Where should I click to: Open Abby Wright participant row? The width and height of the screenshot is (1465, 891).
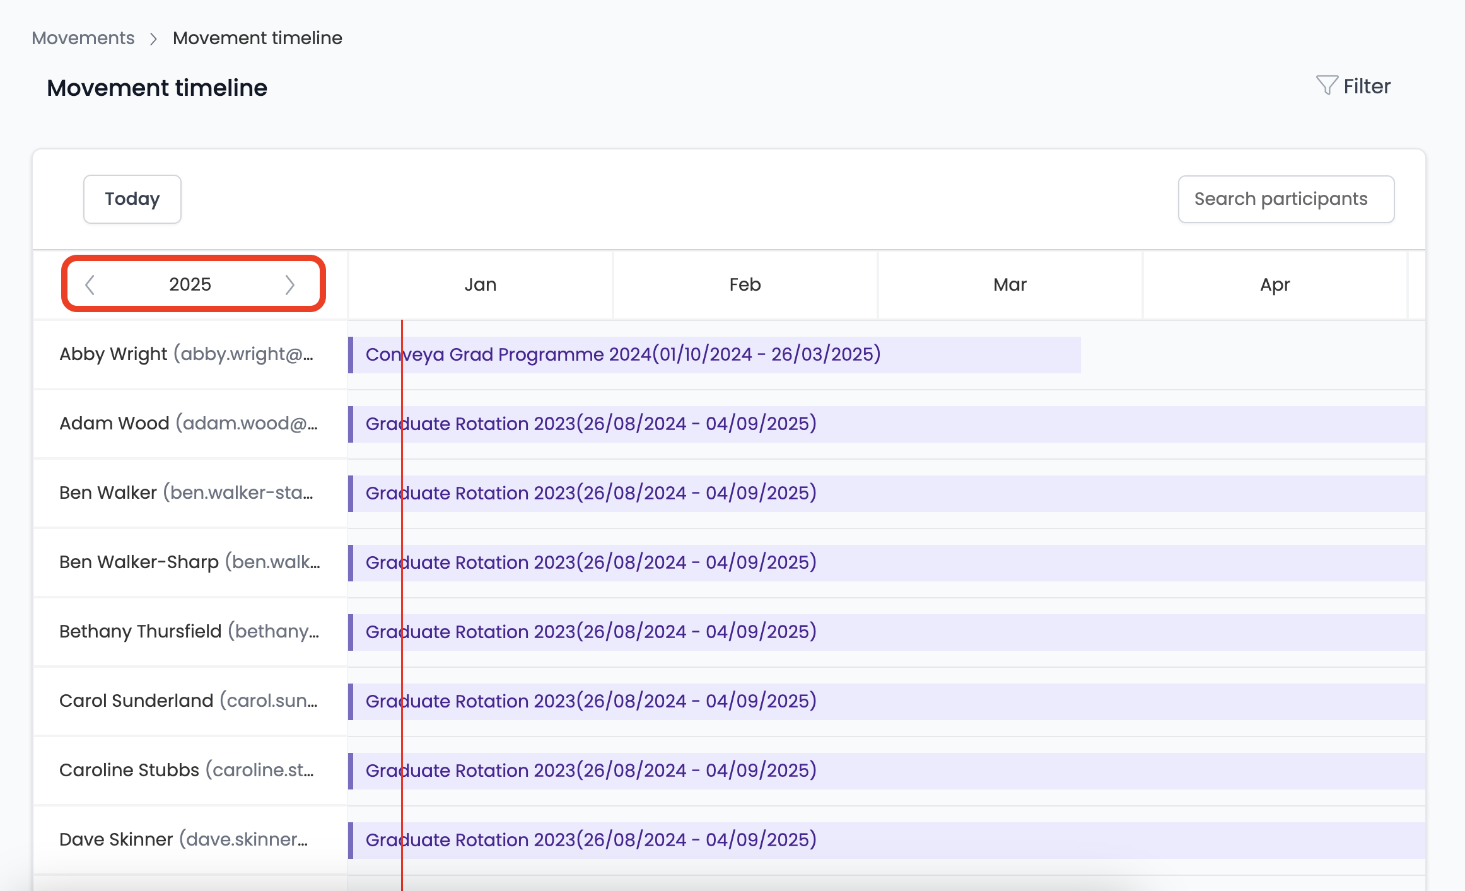tap(190, 354)
